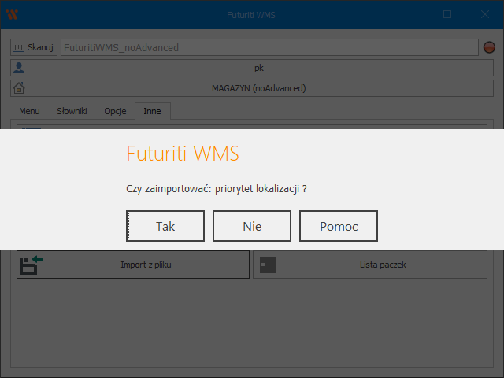This screenshot has width=504, height=378.
Task: Maximize the Futuriti WMS window
Action: (x=447, y=14)
